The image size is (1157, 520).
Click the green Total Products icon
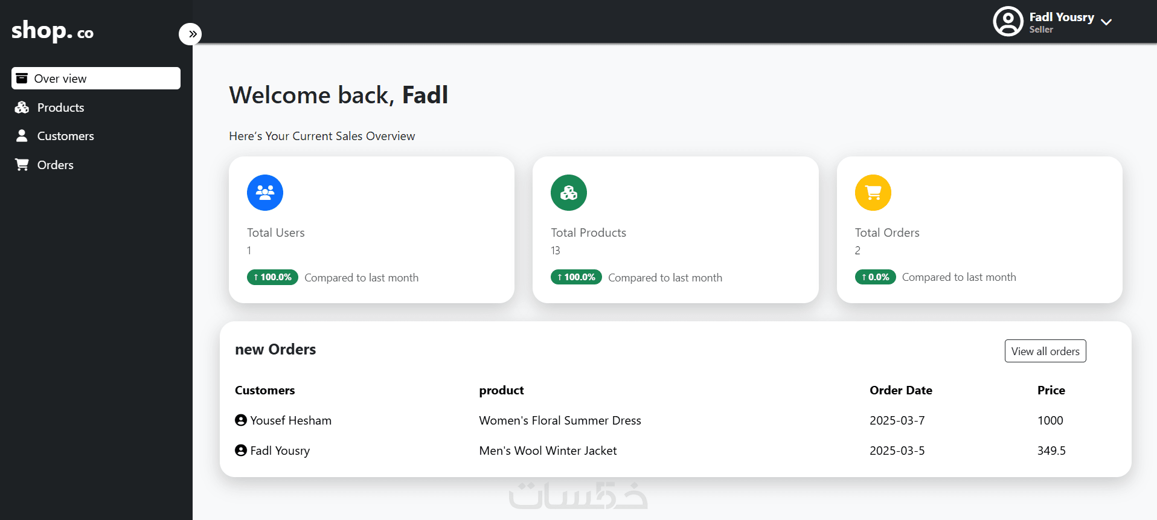pyautogui.click(x=568, y=193)
